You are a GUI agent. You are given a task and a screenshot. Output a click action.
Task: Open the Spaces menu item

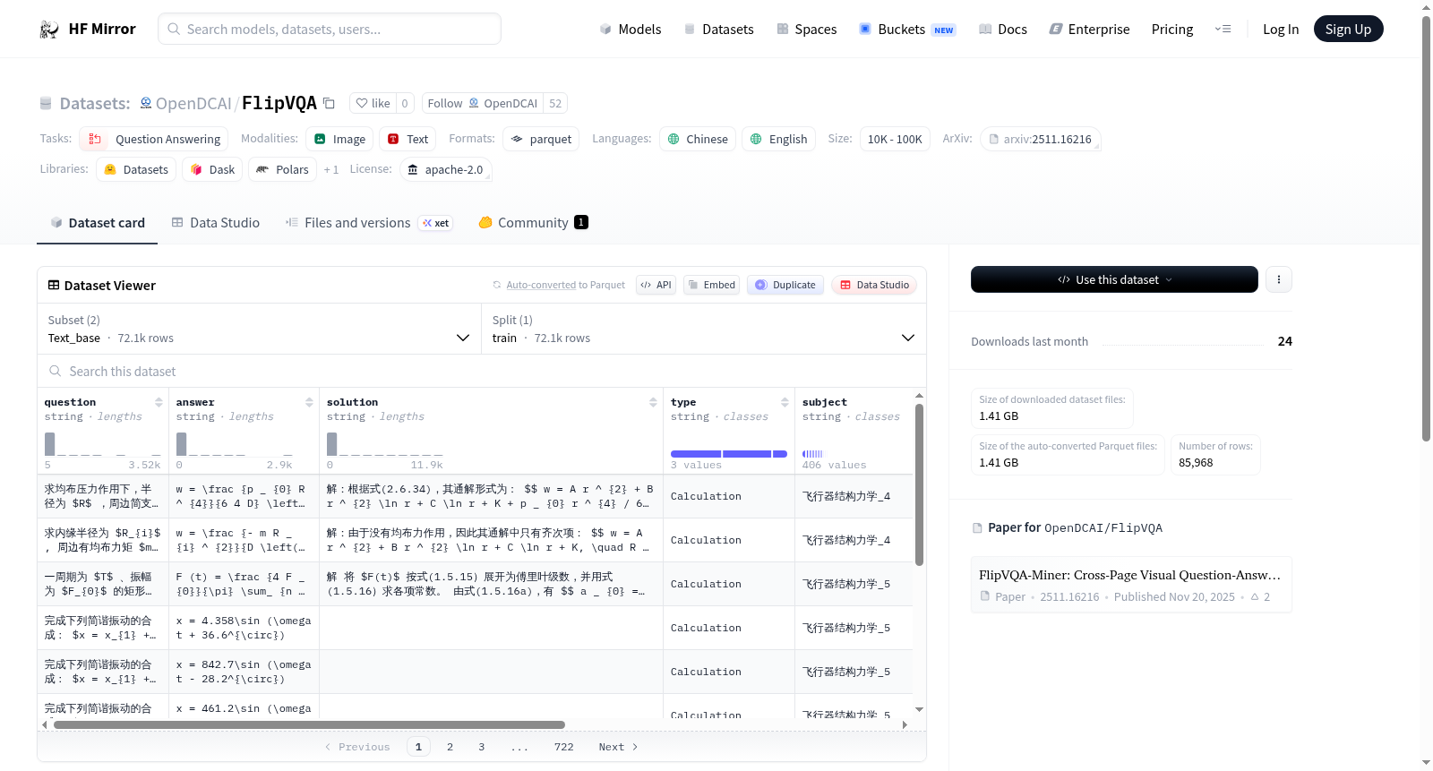pos(806,30)
